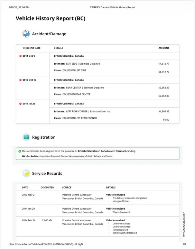The height and width of the screenshot is (249, 195).
Task: Click the Registration map icon
Action: coord(26,137)
